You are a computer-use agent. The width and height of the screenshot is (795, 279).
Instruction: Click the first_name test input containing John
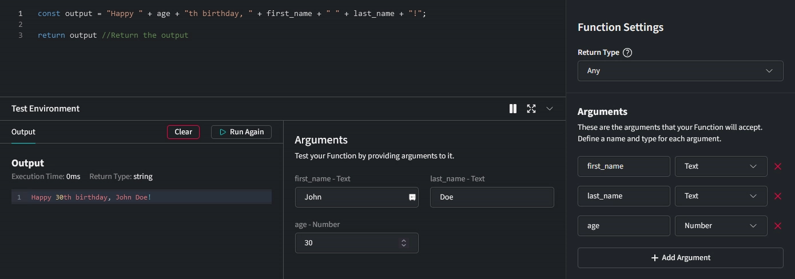tap(357, 197)
